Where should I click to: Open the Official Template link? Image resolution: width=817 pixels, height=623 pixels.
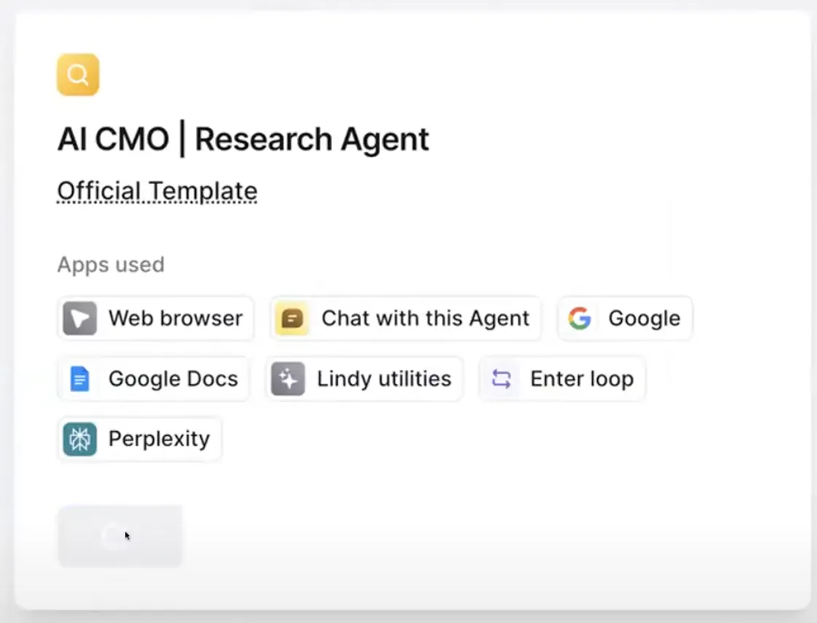(157, 191)
